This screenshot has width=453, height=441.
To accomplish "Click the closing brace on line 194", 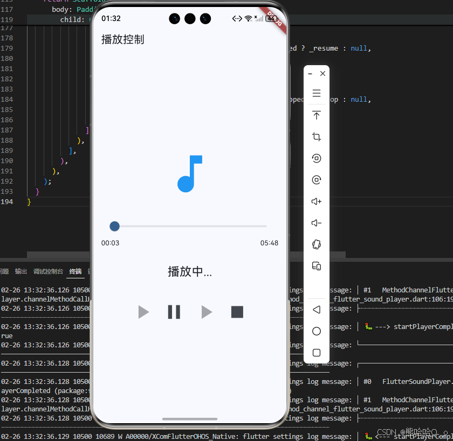I will [29, 201].
